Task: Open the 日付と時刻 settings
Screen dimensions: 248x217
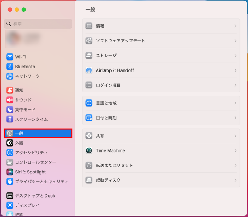Action: 106,118
